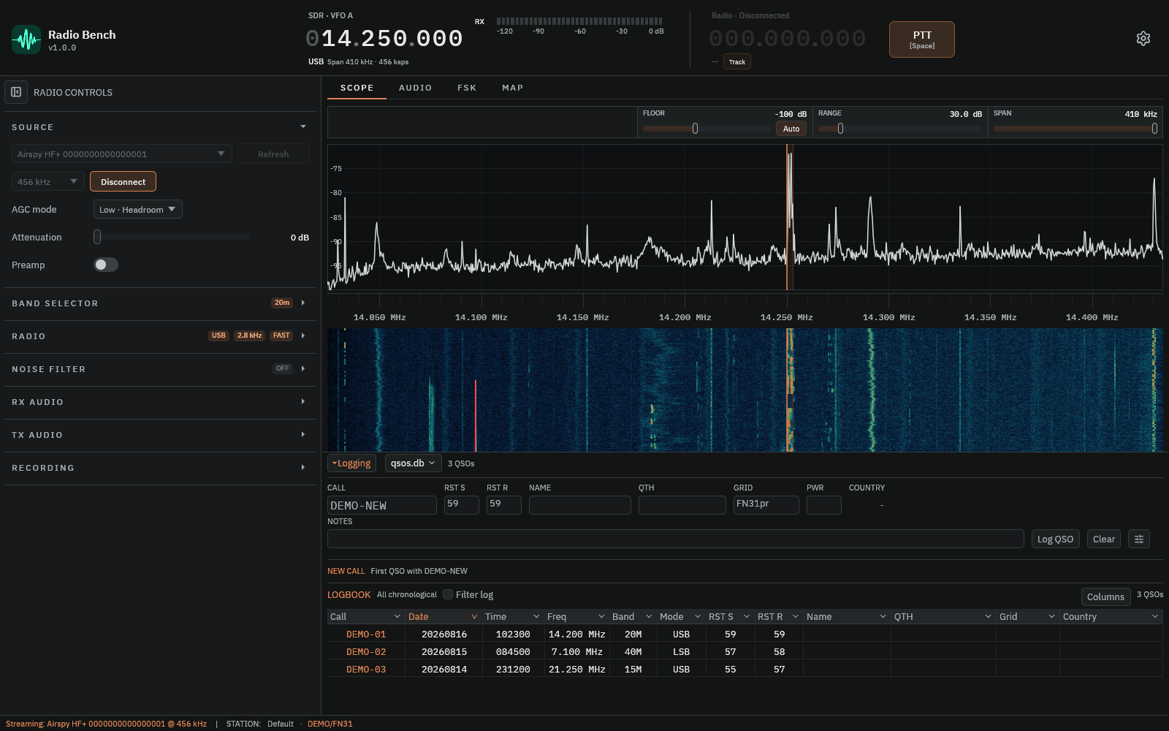Viewport: 1169px width, 731px height.
Task: Open Band column header menu
Action: [x=648, y=616]
